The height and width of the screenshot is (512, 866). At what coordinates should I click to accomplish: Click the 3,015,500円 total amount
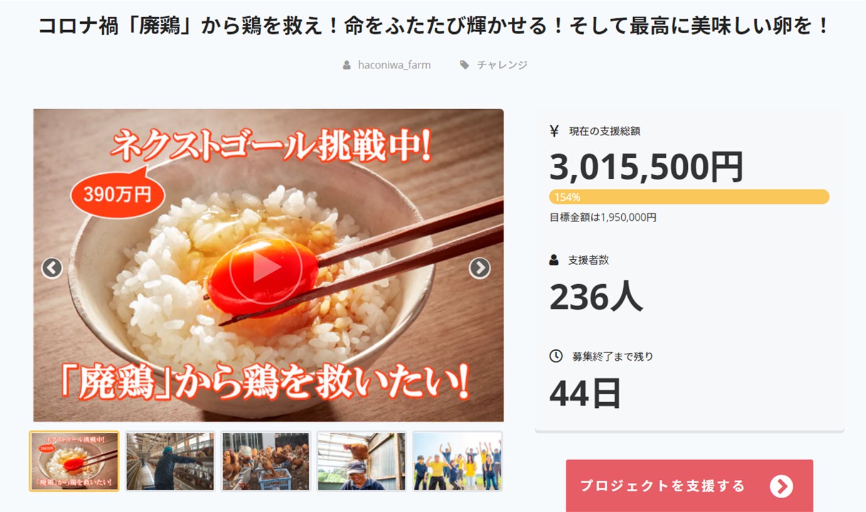pyautogui.click(x=646, y=167)
